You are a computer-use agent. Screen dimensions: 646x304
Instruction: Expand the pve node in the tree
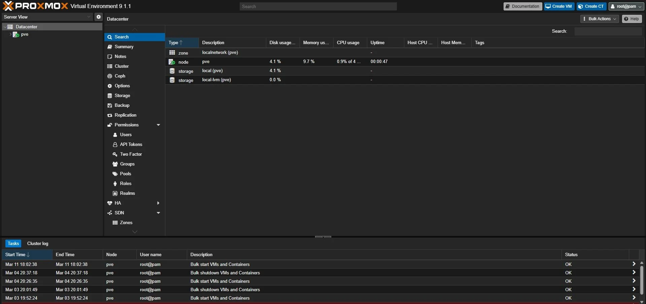(10, 34)
